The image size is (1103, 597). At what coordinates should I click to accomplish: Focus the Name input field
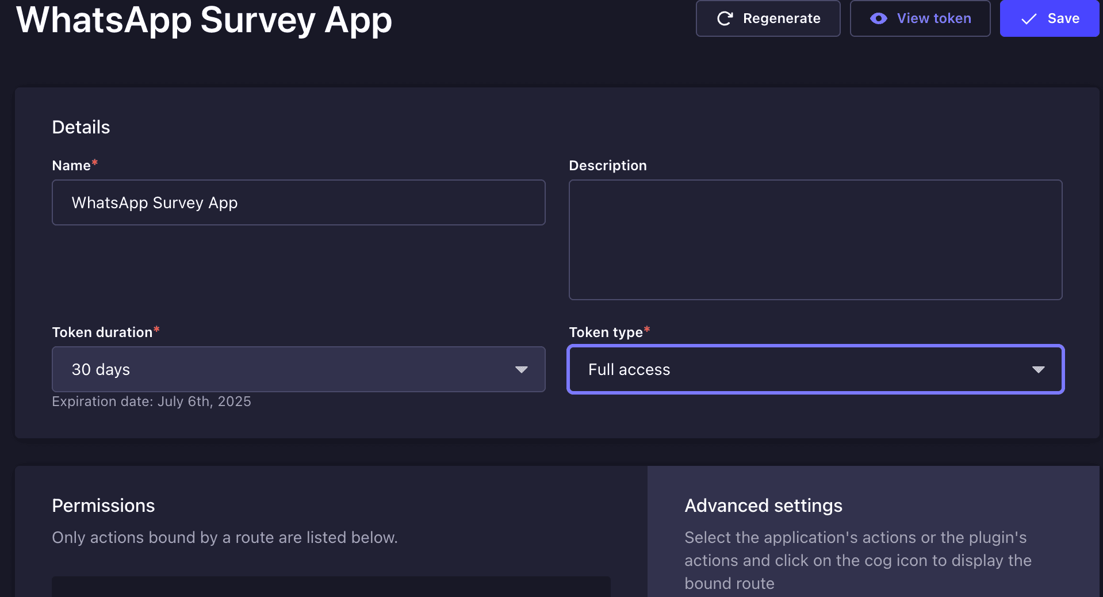click(298, 202)
